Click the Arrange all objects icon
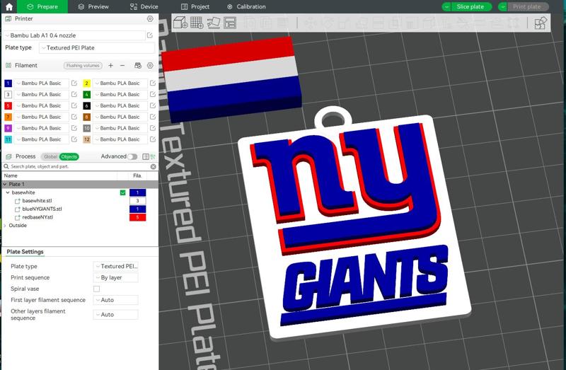The width and height of the screenshot is (566, 370). (x=230, y=23)
